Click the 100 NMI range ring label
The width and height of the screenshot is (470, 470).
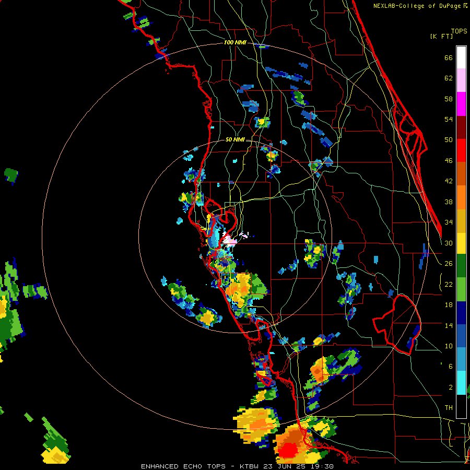[235, 43]
